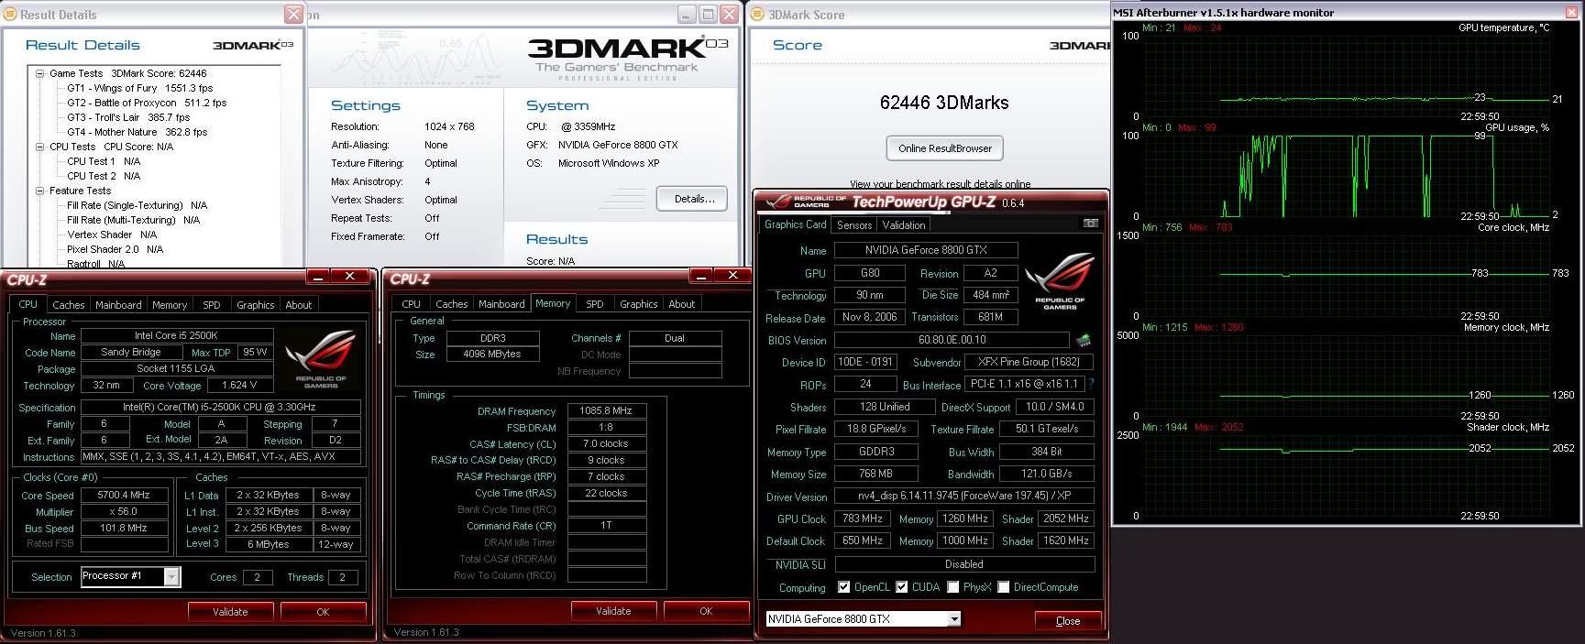The height and width of the screenshot is (644, 1585).
Task: Select GT2 - Battle of Proxycon row
Action: point(147,103)
